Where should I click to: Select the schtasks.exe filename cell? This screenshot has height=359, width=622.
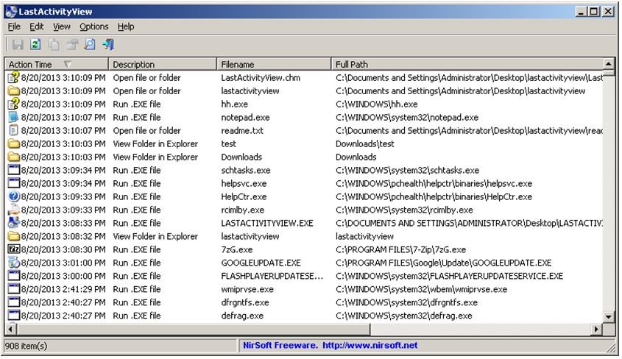246,170
